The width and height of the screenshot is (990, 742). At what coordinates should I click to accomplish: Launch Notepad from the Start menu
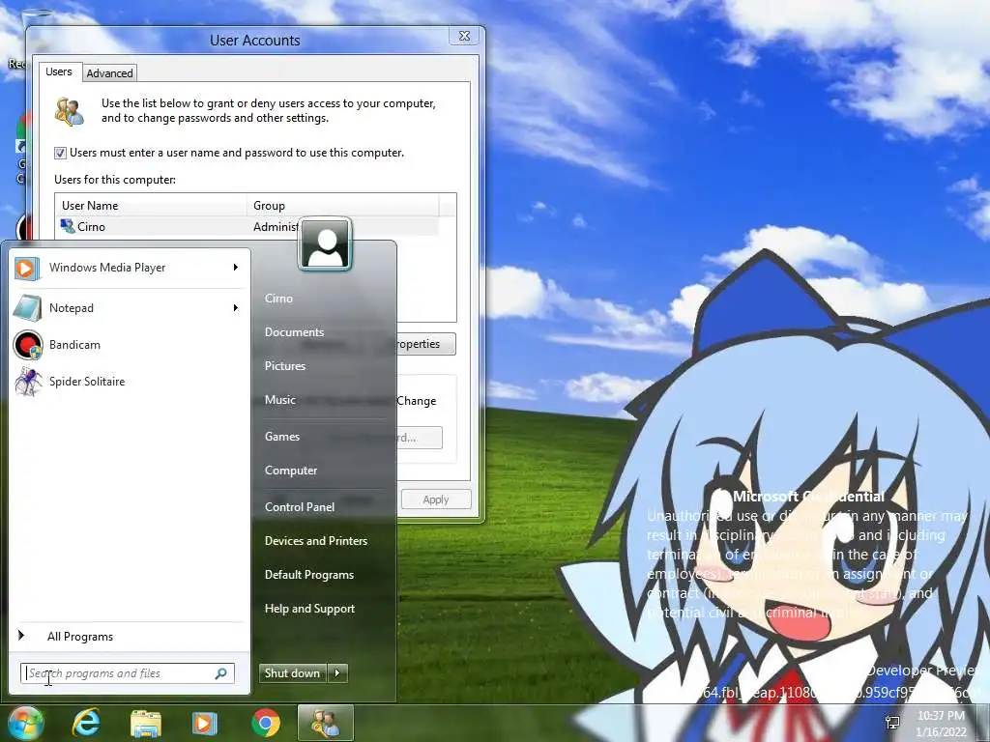coord(127,308)
